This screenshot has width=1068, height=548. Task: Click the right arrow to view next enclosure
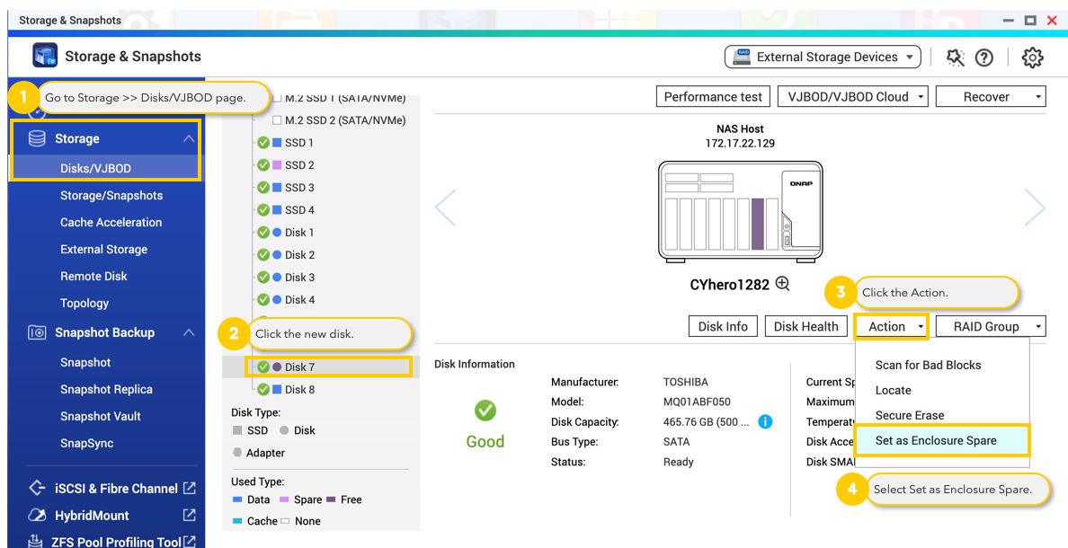(x=1035, y=208)
